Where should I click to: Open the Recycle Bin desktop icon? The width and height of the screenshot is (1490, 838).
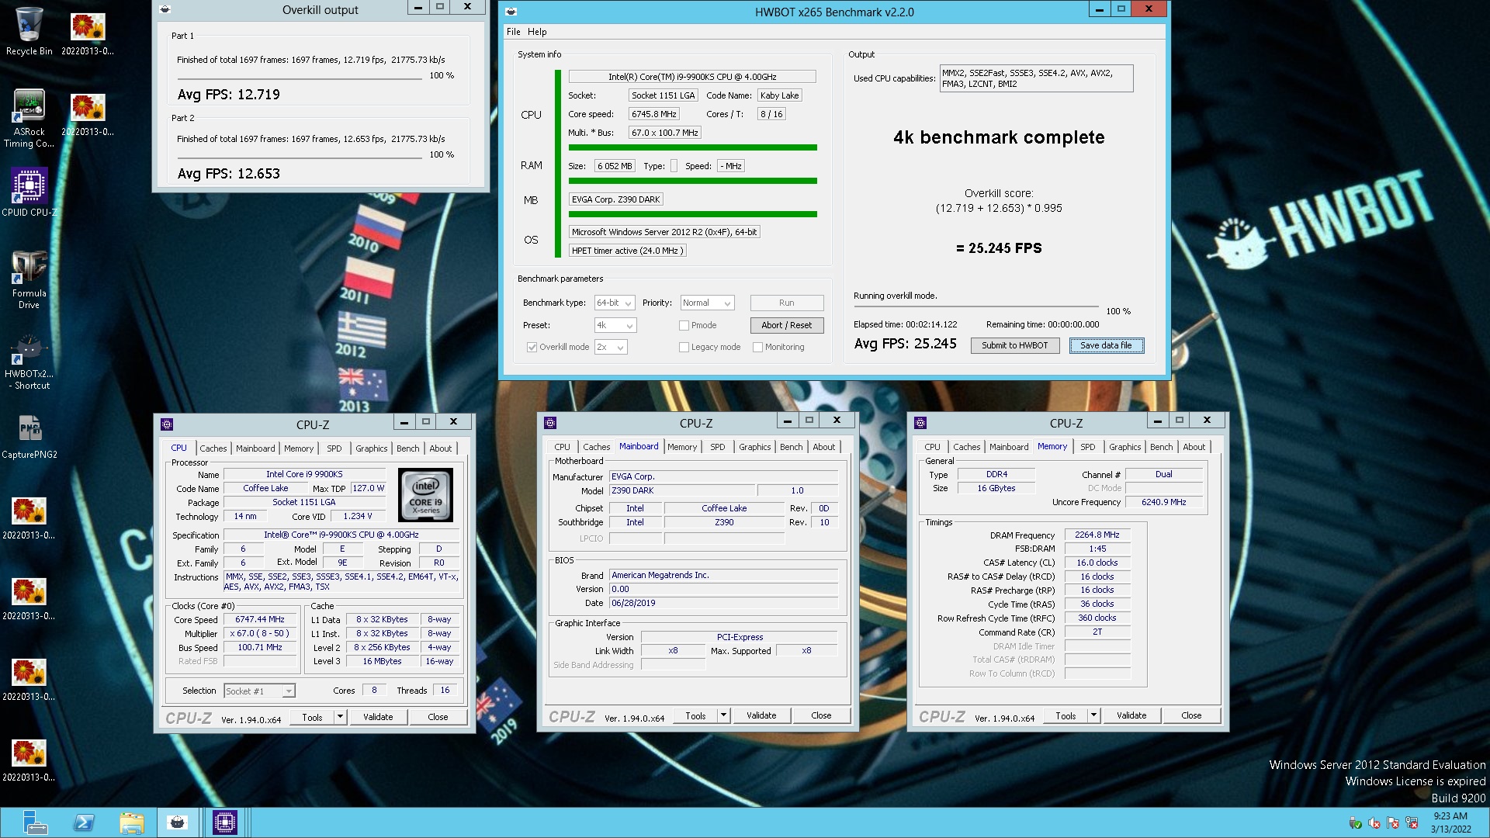pos(29,31)
